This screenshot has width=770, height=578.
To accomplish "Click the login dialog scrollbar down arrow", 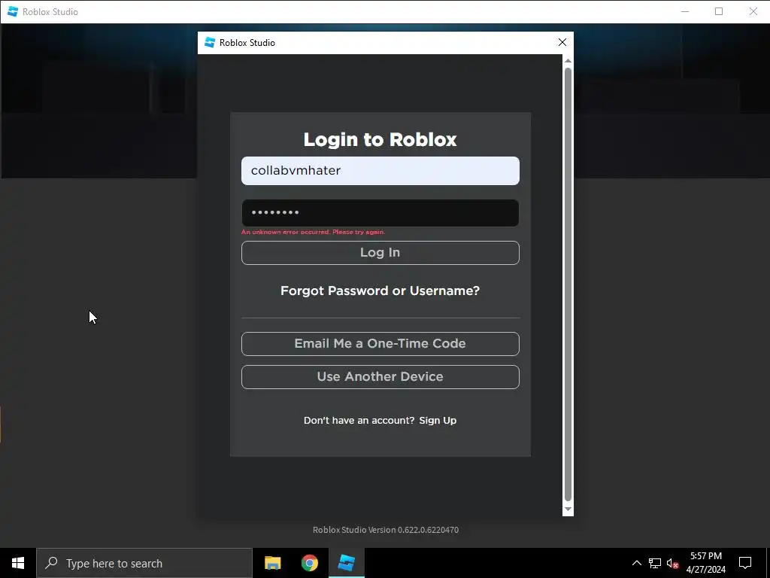I will point(568,510).
